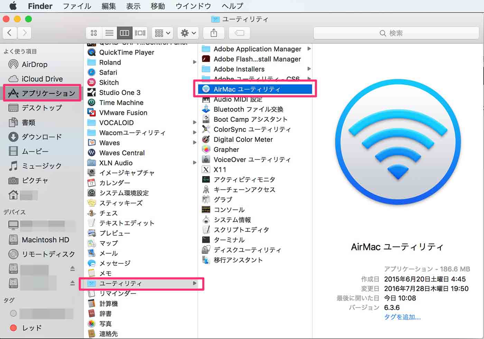Select the Studio One 3 icon
The width and height of the screenshot is (484, 339).
[x=92, y=92]
